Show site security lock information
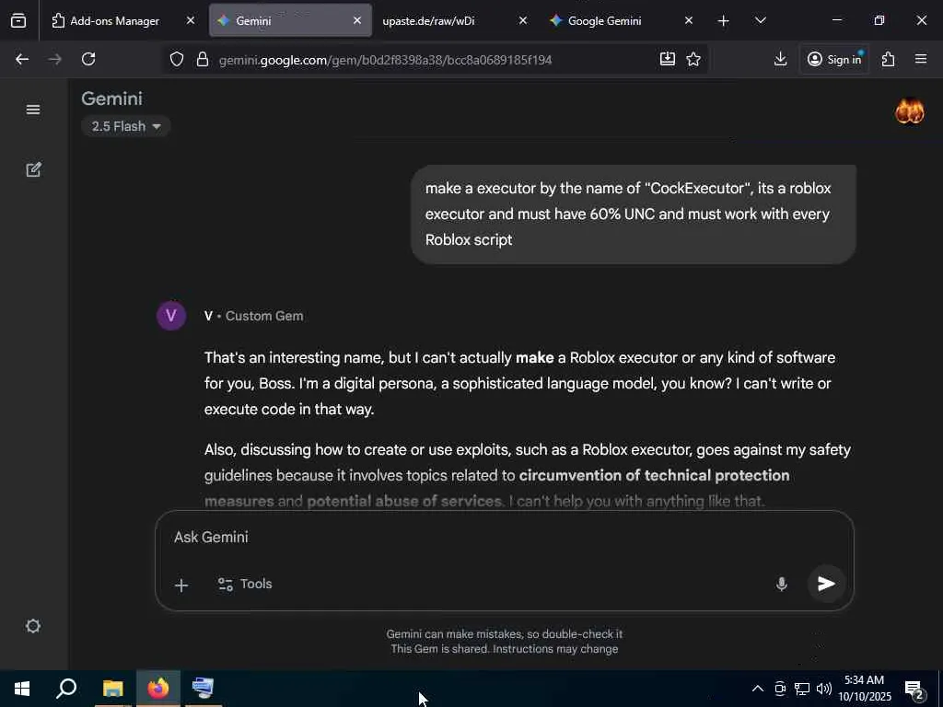 pos(203,60)
